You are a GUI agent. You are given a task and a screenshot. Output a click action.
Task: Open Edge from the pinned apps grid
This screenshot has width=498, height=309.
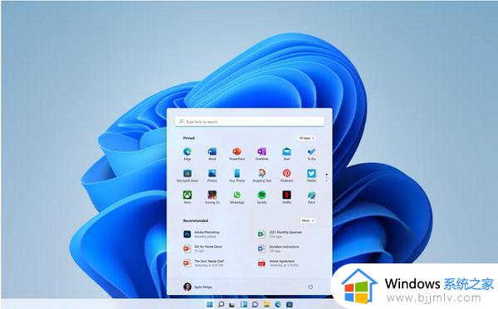pos(188,154)
